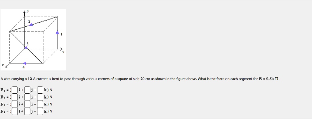
Task: Click the wire problem statement text
Action: point(139,79)
